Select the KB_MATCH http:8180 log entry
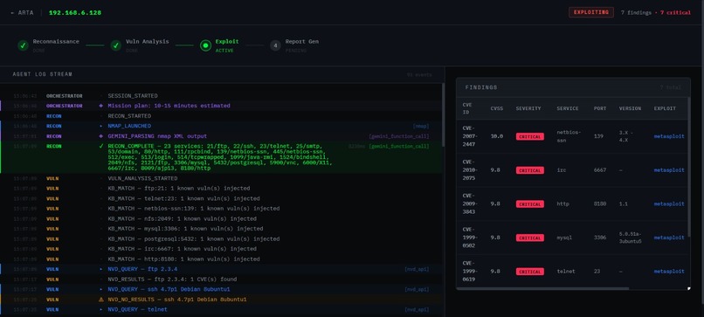 pos(221,259)
